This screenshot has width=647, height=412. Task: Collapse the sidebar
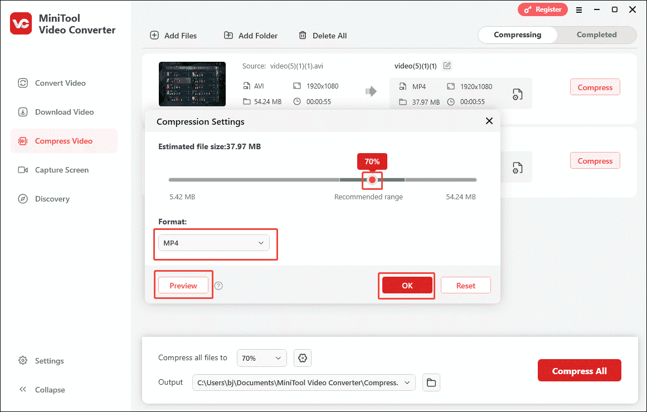(42, 390)
